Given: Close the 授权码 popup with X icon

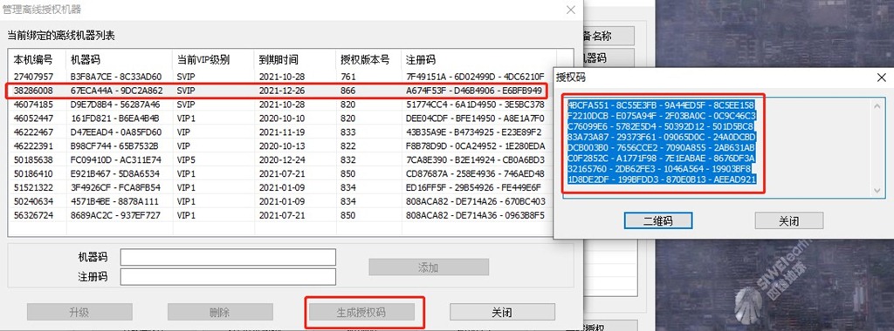Looking at the screenshot, I should point(882,77).
